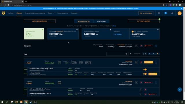Stop the leo21 rig stop button
This screenshot has width=185, height=104.
tap(141, 62)
